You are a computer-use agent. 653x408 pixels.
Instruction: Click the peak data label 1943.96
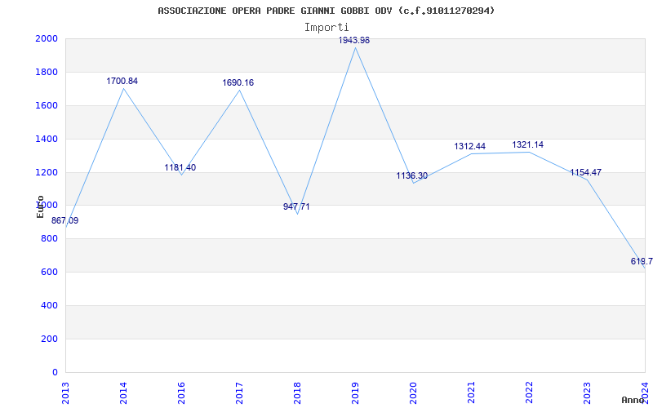click(354, 40)
